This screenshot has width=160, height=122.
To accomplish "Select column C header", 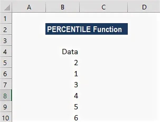I will (103, 7).
